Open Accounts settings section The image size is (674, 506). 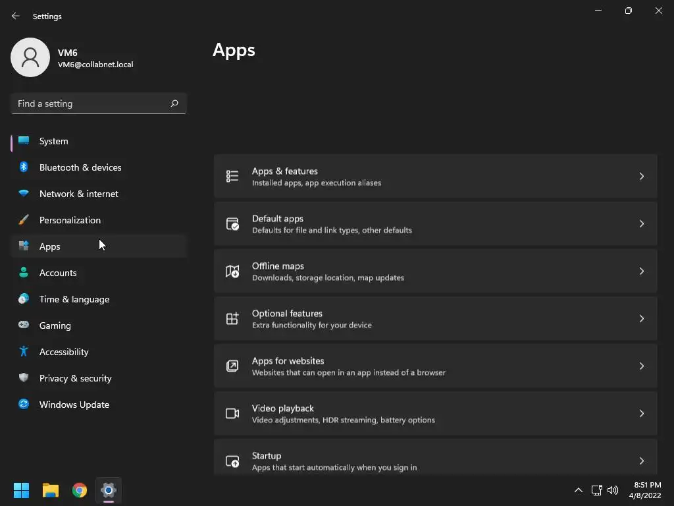[x=58, y=273]
